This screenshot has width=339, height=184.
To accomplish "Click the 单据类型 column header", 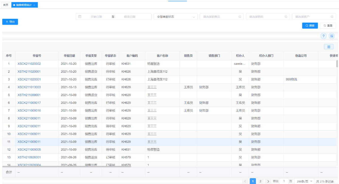I will 91,56.
